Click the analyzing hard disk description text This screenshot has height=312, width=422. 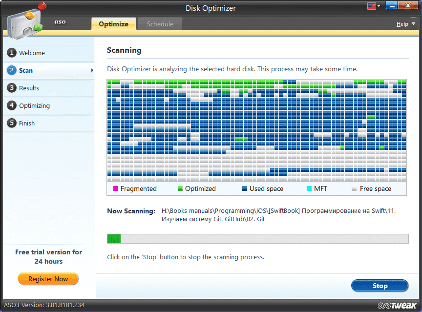[232, 69]
